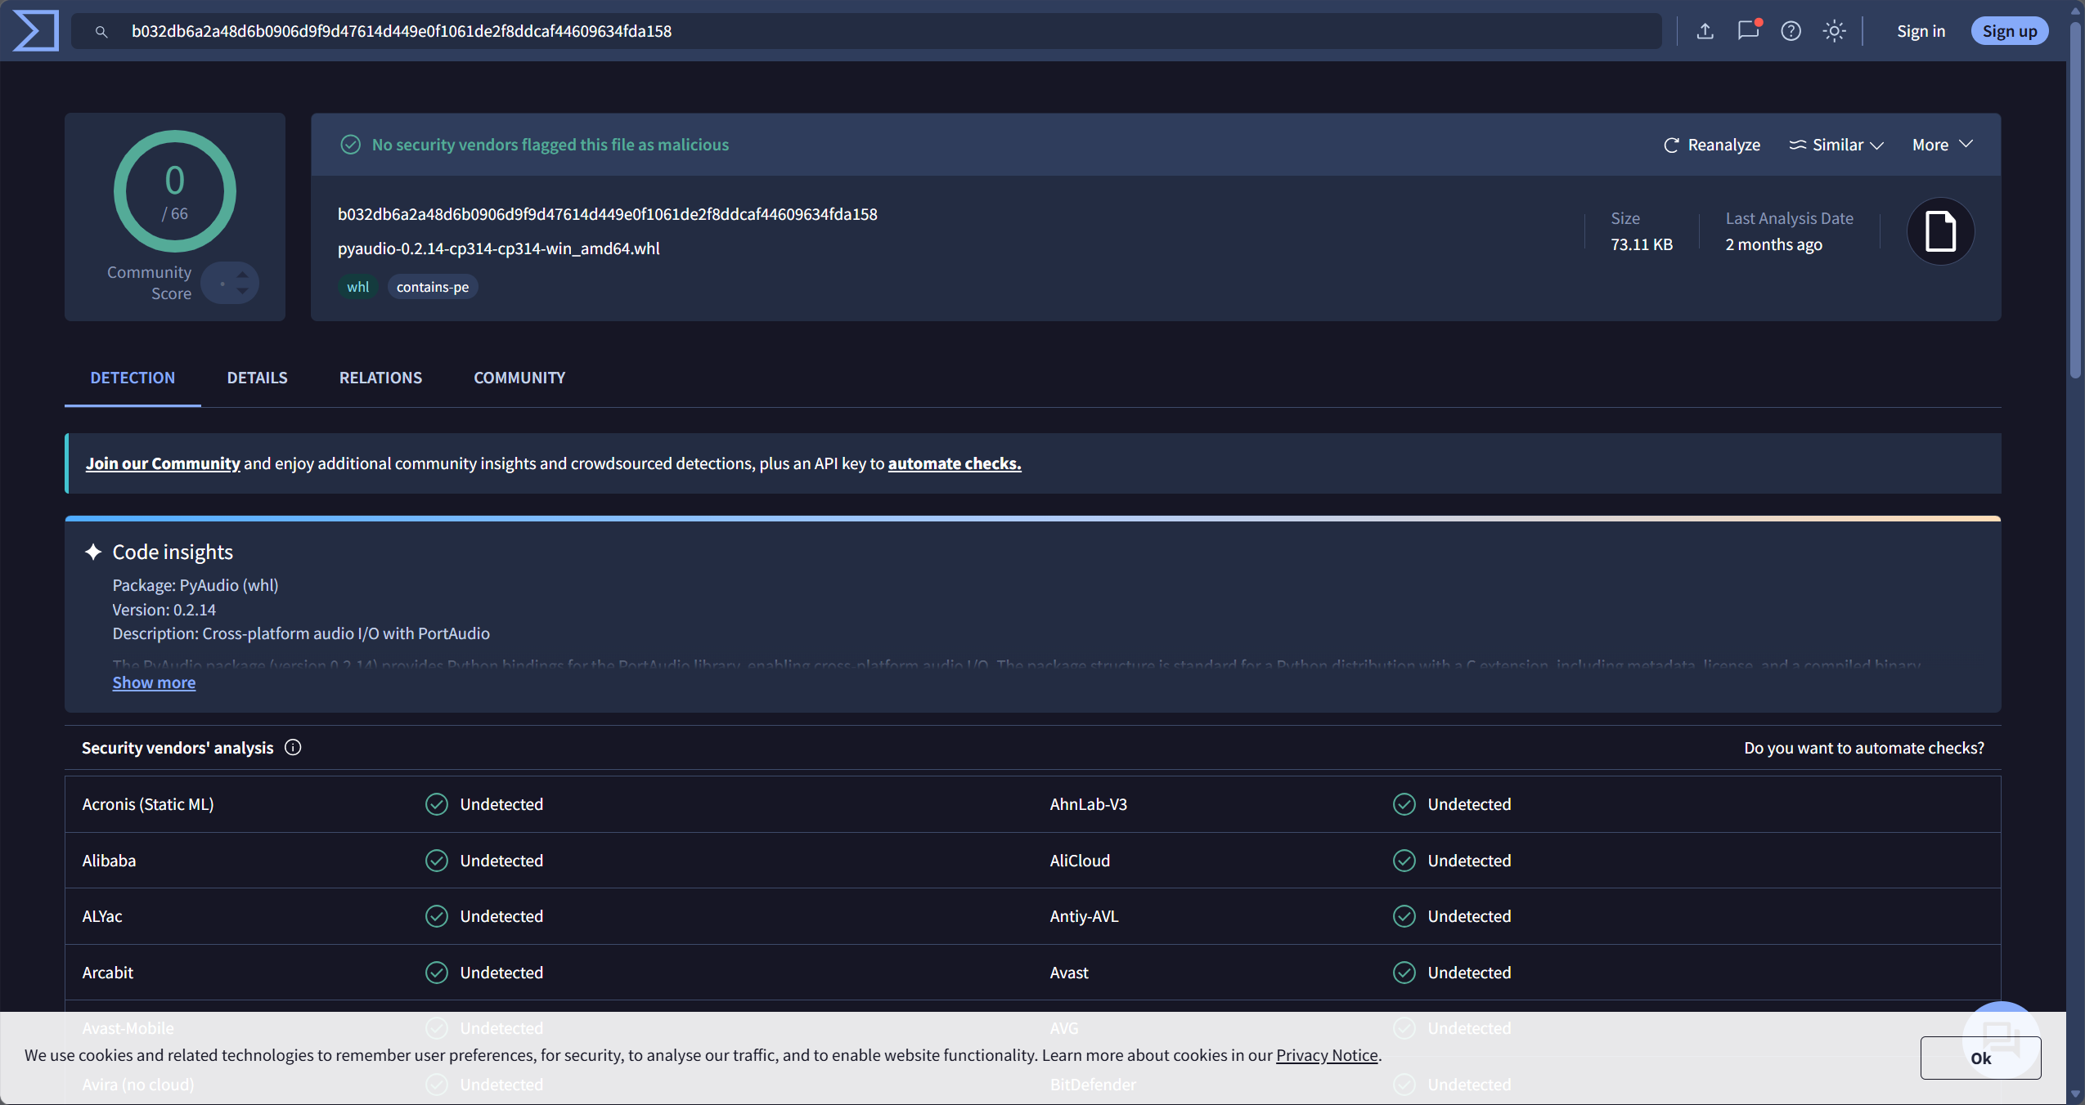The height and width of the screenshot is (1105, 2085).
Task: Click the whl tag
Action: [x=357, y=287]
